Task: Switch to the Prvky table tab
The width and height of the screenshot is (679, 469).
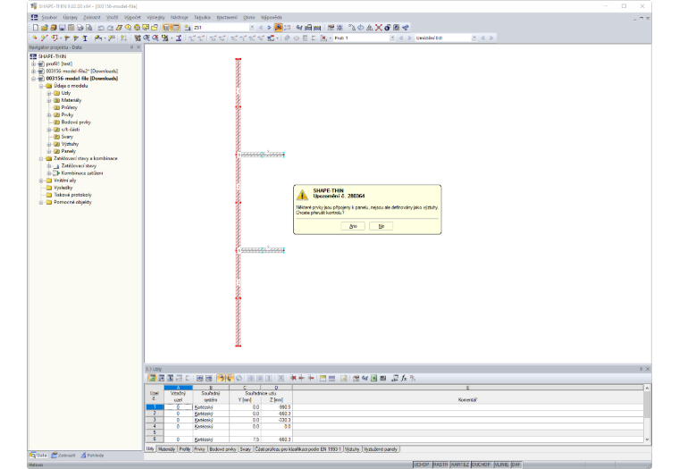Action: point(199,449)
